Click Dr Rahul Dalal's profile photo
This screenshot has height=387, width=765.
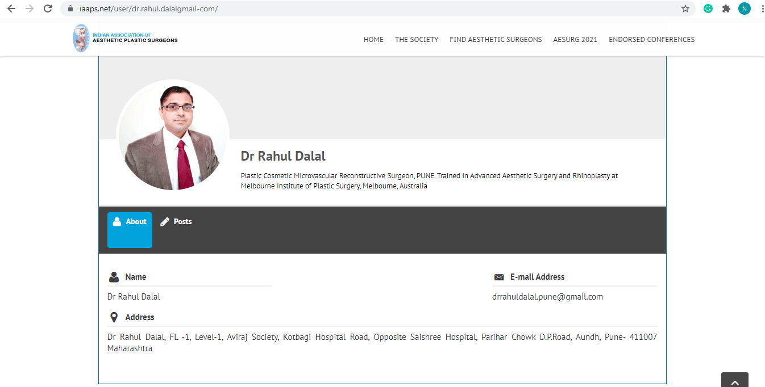(x=173, y=135)
